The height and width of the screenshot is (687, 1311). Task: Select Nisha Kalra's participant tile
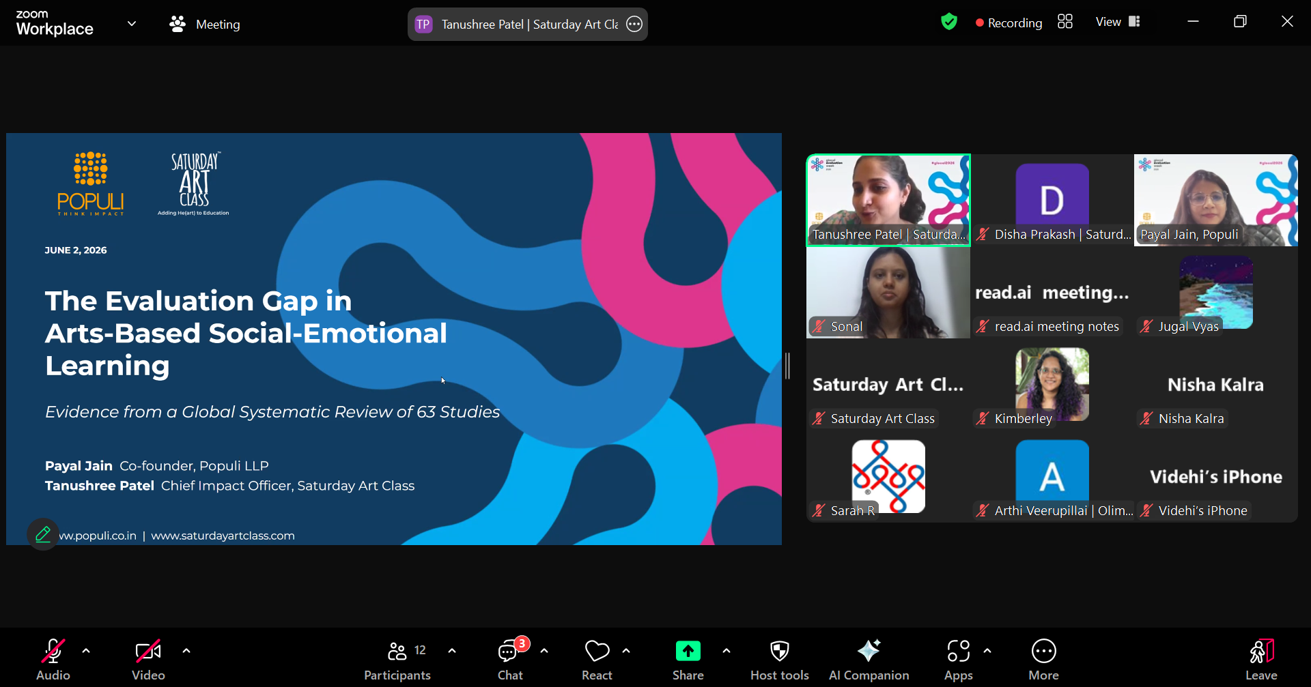click(1216, 384)
